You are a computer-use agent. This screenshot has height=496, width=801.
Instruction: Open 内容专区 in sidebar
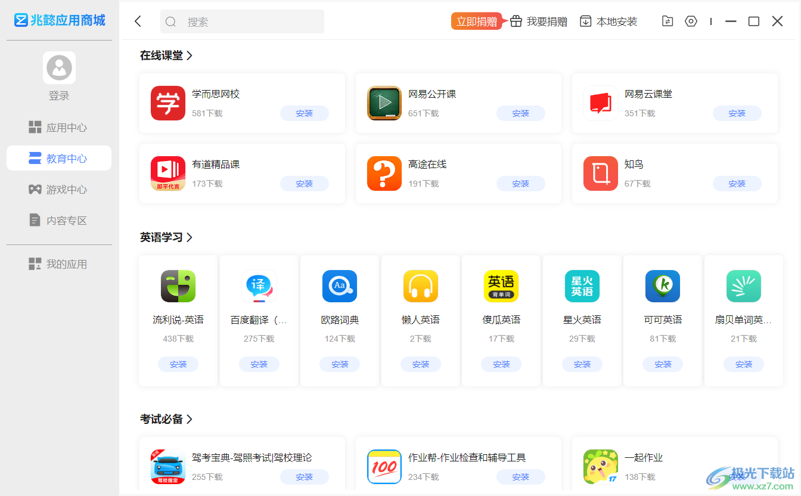click(x=59, y=221)
